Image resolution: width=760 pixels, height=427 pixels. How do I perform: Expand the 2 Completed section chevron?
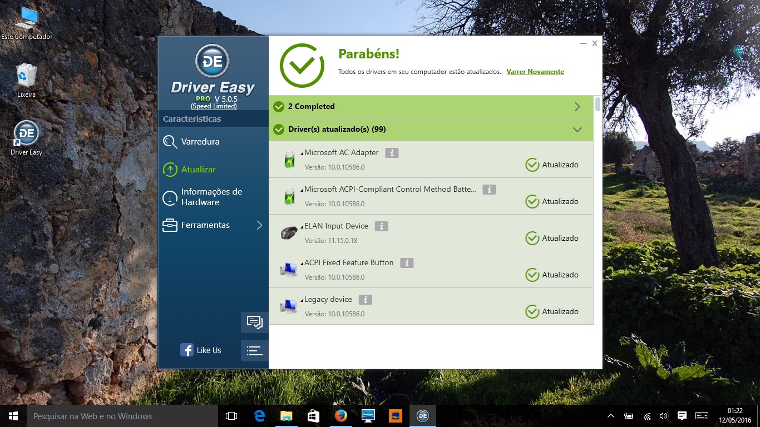(x=578, y=107)
